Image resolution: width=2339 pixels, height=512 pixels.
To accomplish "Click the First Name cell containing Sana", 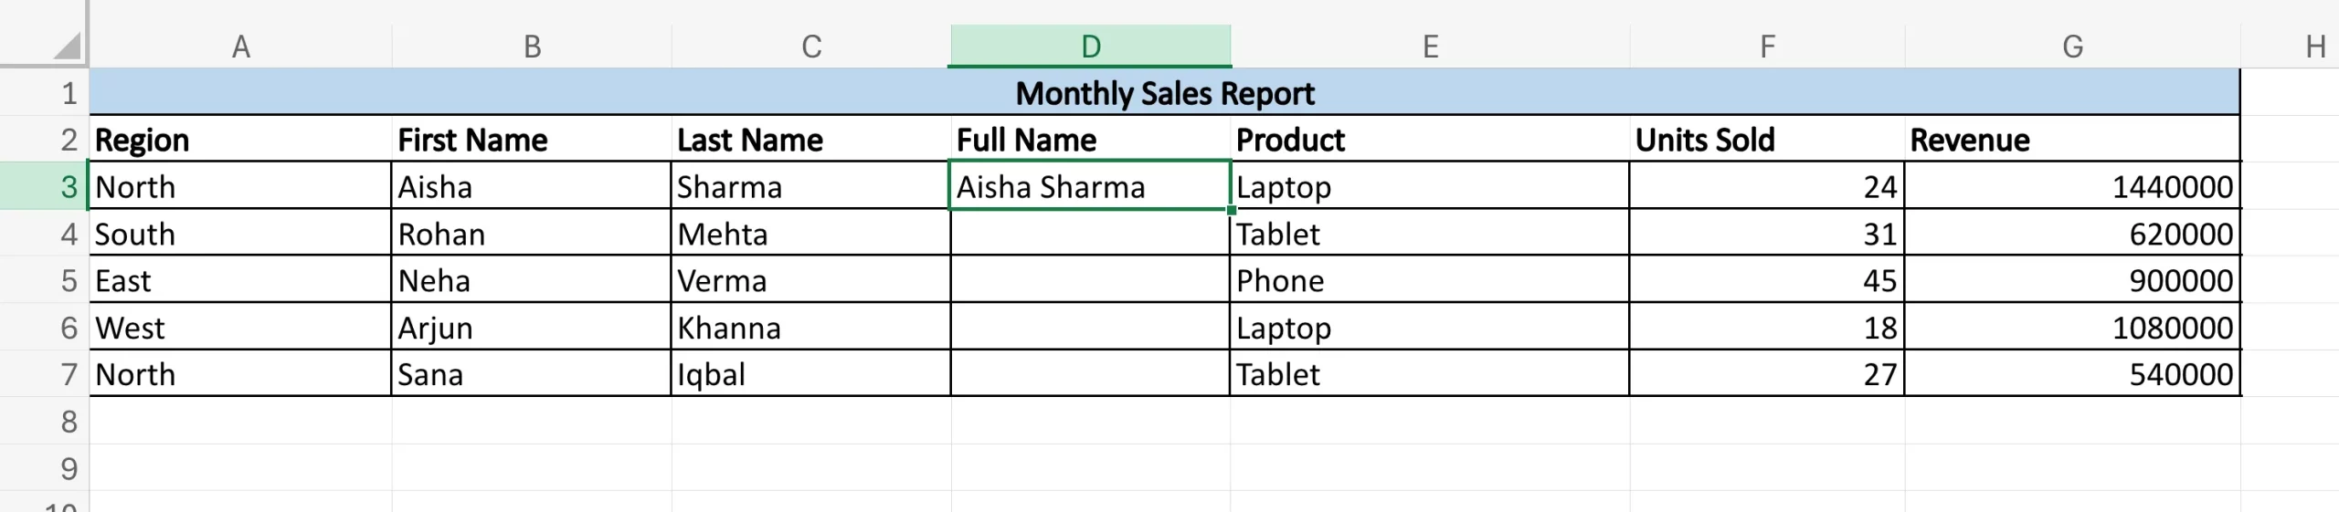I will pos(531,374).
